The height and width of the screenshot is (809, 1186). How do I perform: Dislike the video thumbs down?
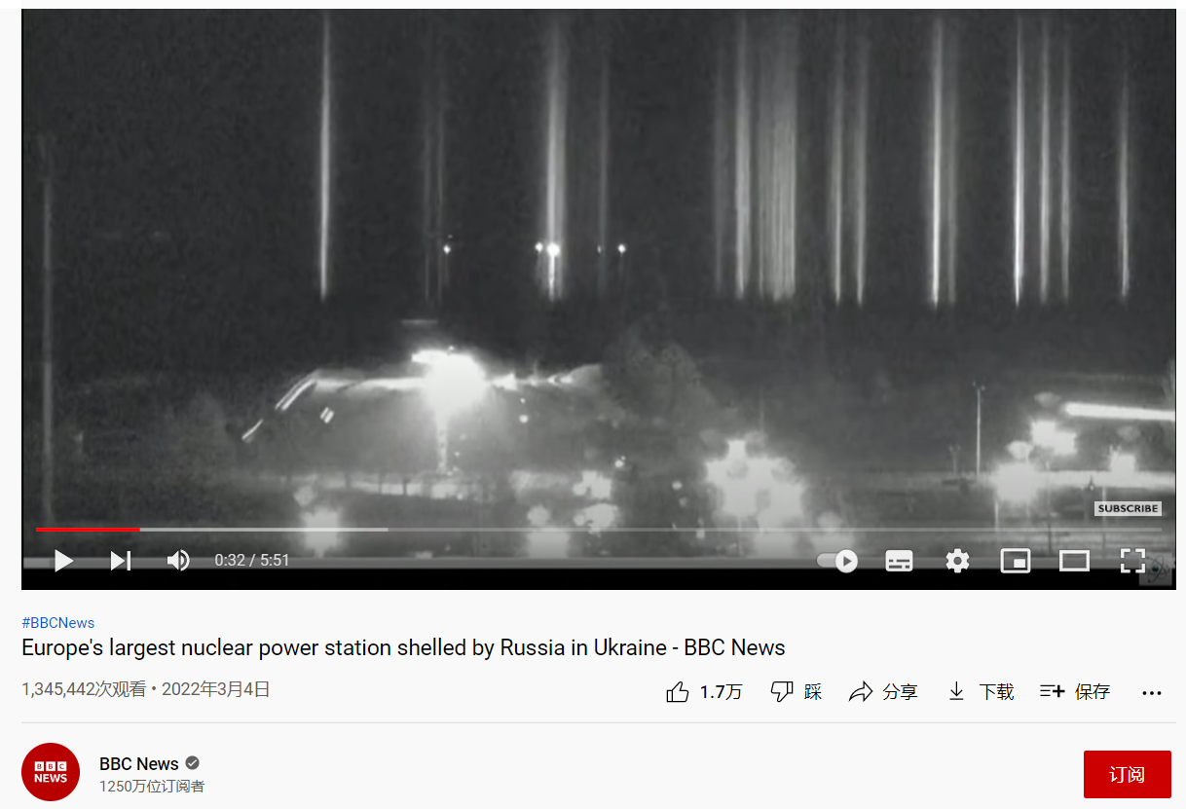tap(797, 692)
